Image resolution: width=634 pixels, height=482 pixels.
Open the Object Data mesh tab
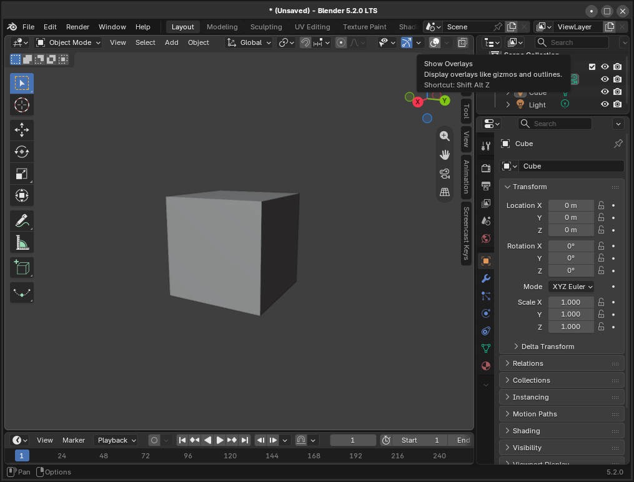tap(485, 348)
